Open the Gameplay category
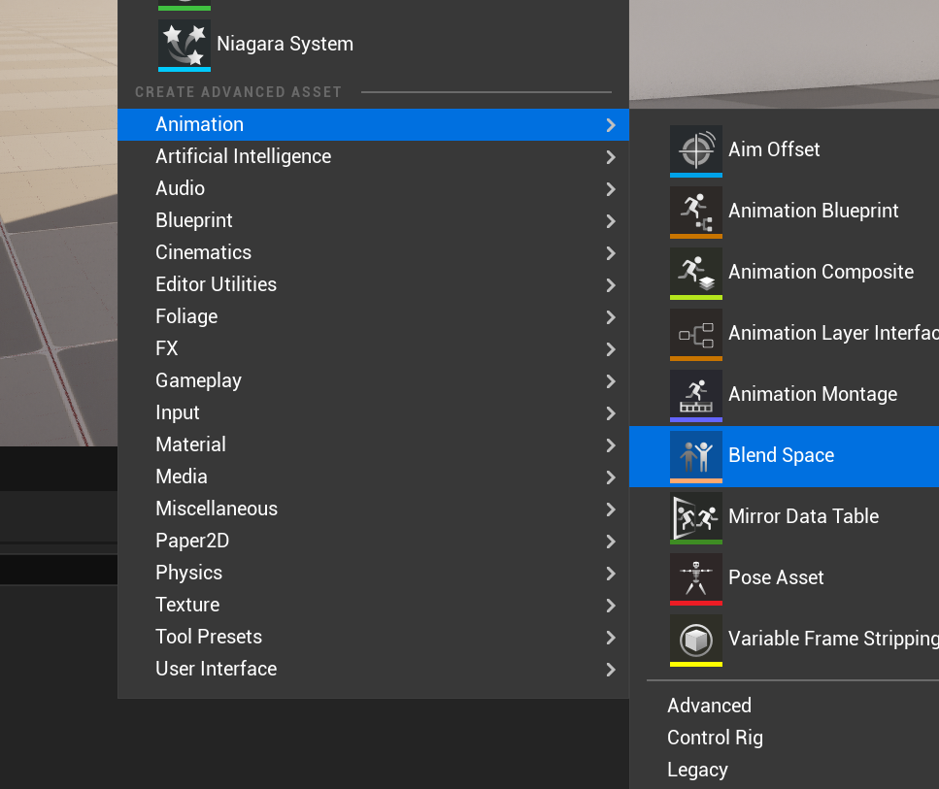This screenshot has height=789, width=939. [373, 380]
